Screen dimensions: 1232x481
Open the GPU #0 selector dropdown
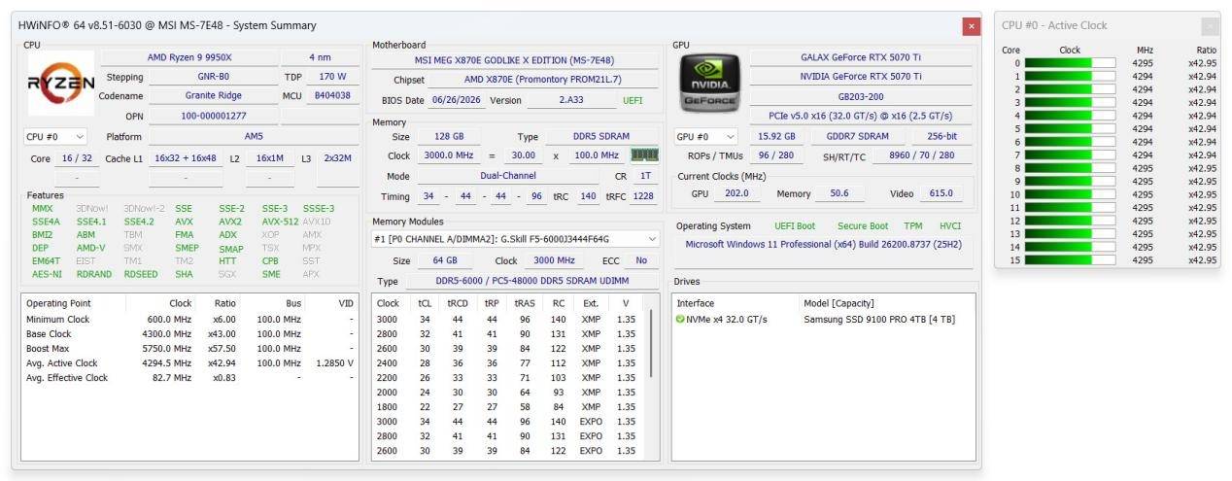pos(706,137)
